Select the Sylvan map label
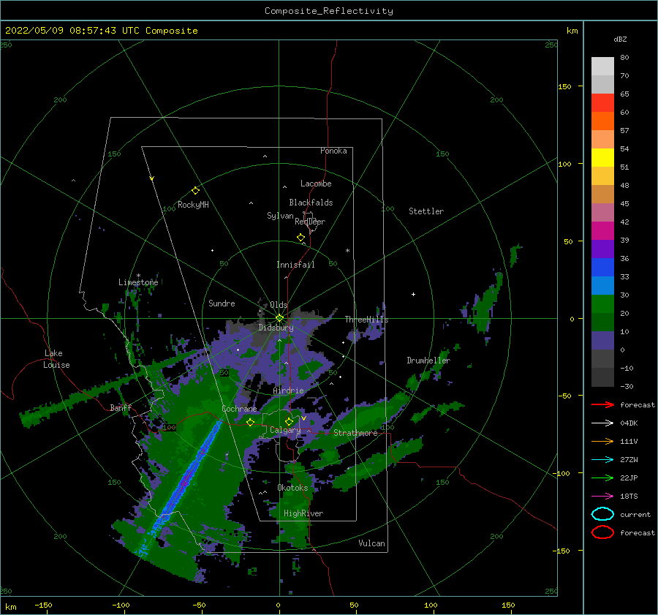Screen dimensions: 658x615 pyautogui.click(x=280, y=216)
